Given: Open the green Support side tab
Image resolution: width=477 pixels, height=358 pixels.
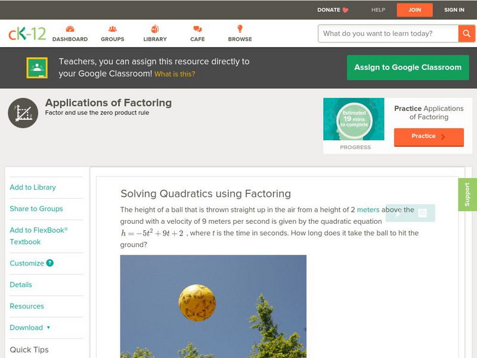Looking at the screenshot, I should coord(467,195).
